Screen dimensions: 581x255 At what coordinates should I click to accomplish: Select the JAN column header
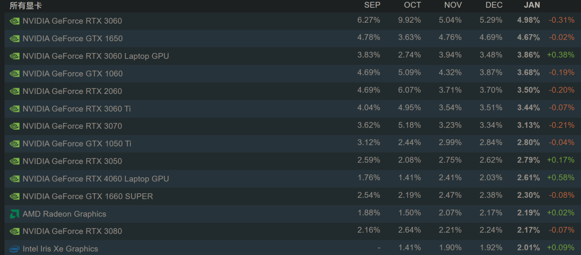532,5
